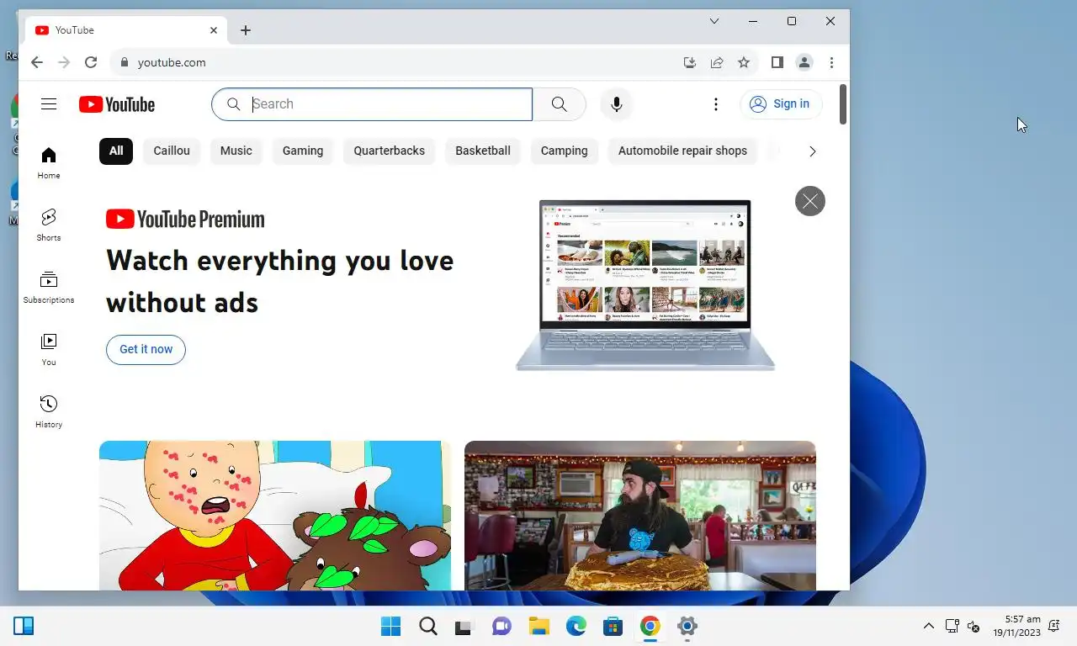Open Settings gear on taskbar
This screenshot has width=1077, height=646.
[x=687, y=626]
